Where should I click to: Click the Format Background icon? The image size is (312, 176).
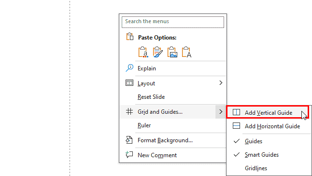click(x=129, y=140)
